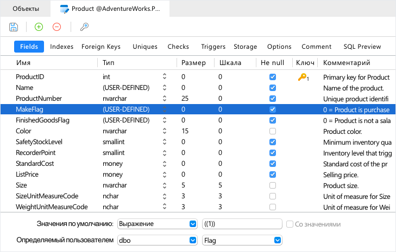
Task: Open type stepper for Color row
Action: pos(165,131)
